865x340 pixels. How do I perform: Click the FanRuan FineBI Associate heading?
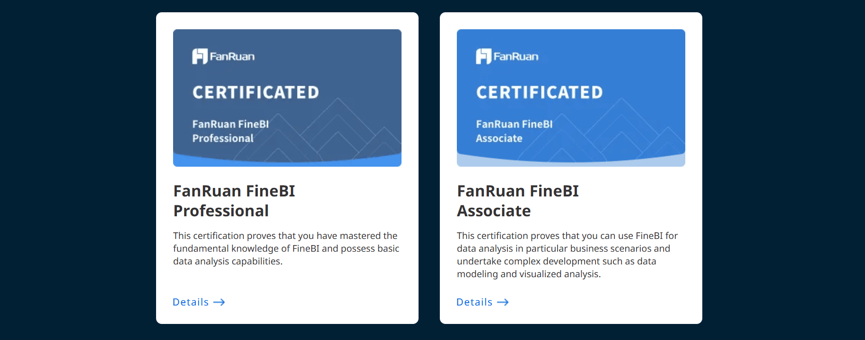(518, 201)
